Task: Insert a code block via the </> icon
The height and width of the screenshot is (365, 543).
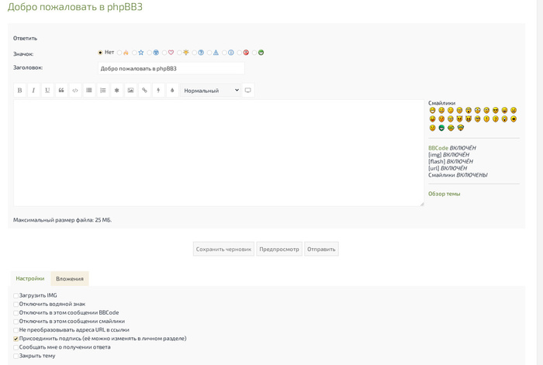Action: [x=75, y=91]
